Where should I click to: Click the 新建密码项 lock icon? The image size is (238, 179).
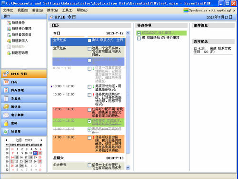9,53
